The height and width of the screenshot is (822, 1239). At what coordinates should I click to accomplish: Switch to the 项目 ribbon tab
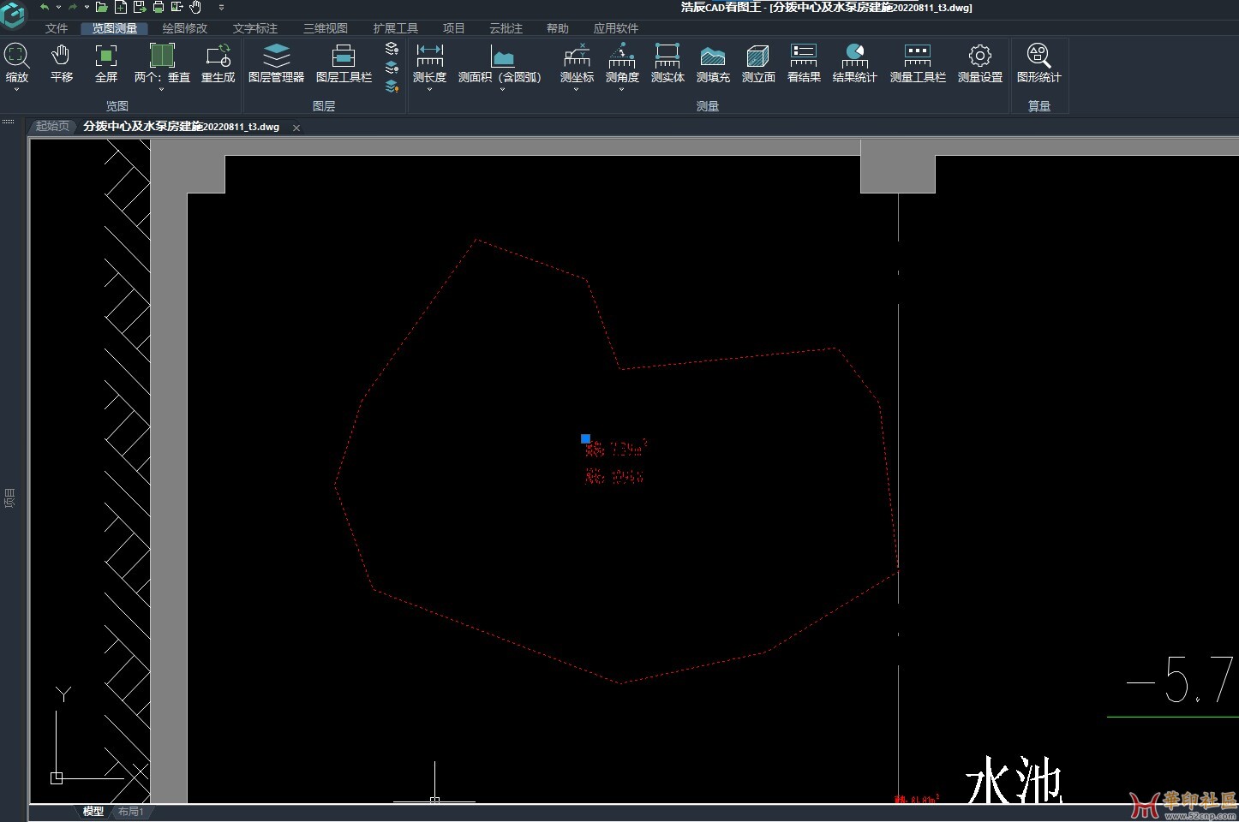(x=454, y=28)
